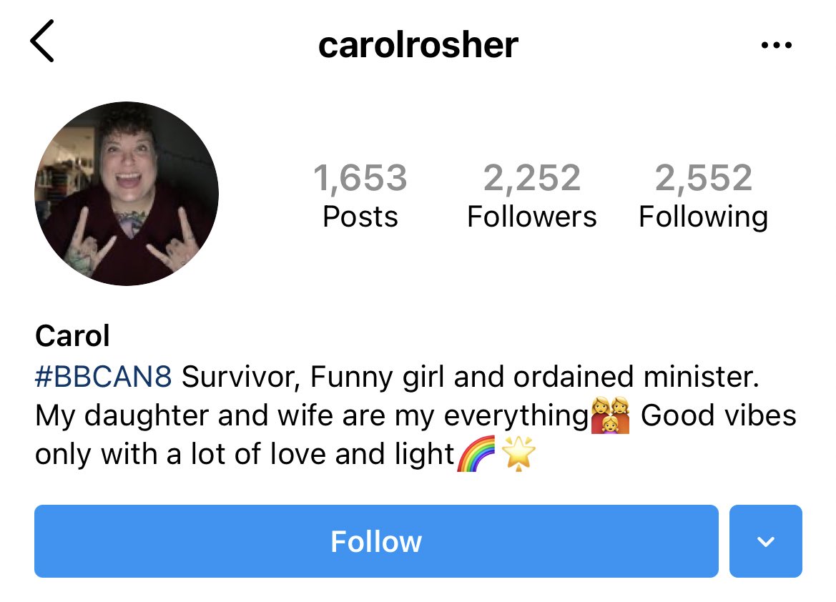Image resolution: width=836 pixels, height=602 pixels.
Task: Tap the Followers label
Action: coord(531,217)
